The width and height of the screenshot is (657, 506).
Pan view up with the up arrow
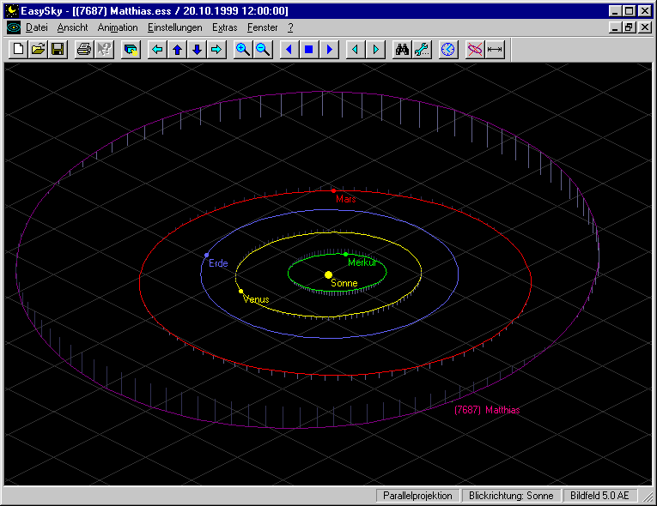click(x=177, y=50)
